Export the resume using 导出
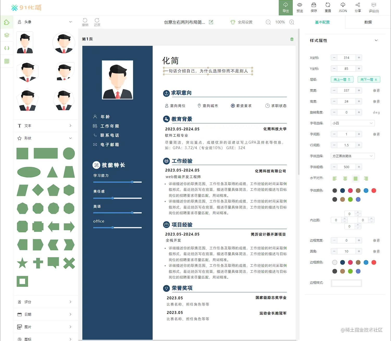 [x=286, y=8]
